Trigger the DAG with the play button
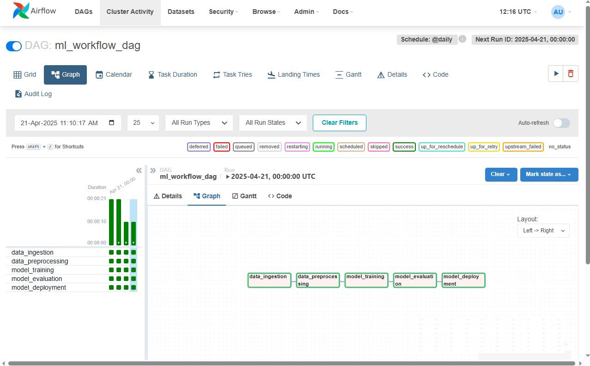 coord(556,73)
